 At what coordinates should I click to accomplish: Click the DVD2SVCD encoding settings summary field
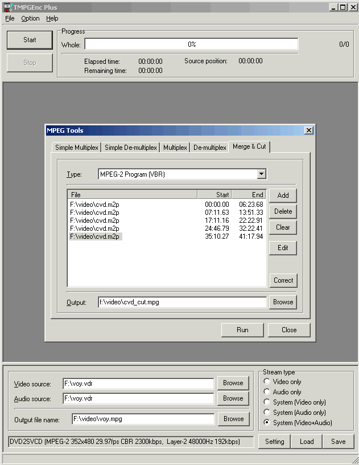pyautogui.click(x=131, y=442)
